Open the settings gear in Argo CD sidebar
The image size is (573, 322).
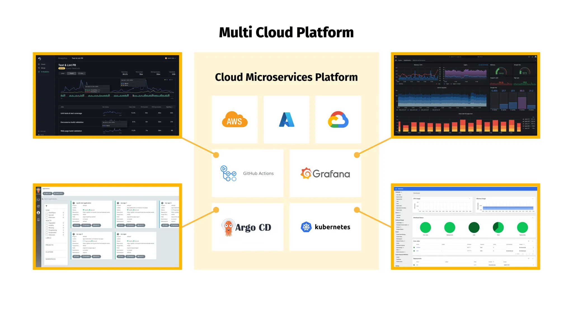[x=38, y=206]
